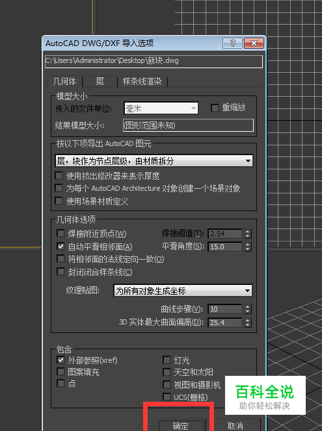Expand the 层，块作为节点层级 derive dropdown
322x431 pixels.
[154, 161]
